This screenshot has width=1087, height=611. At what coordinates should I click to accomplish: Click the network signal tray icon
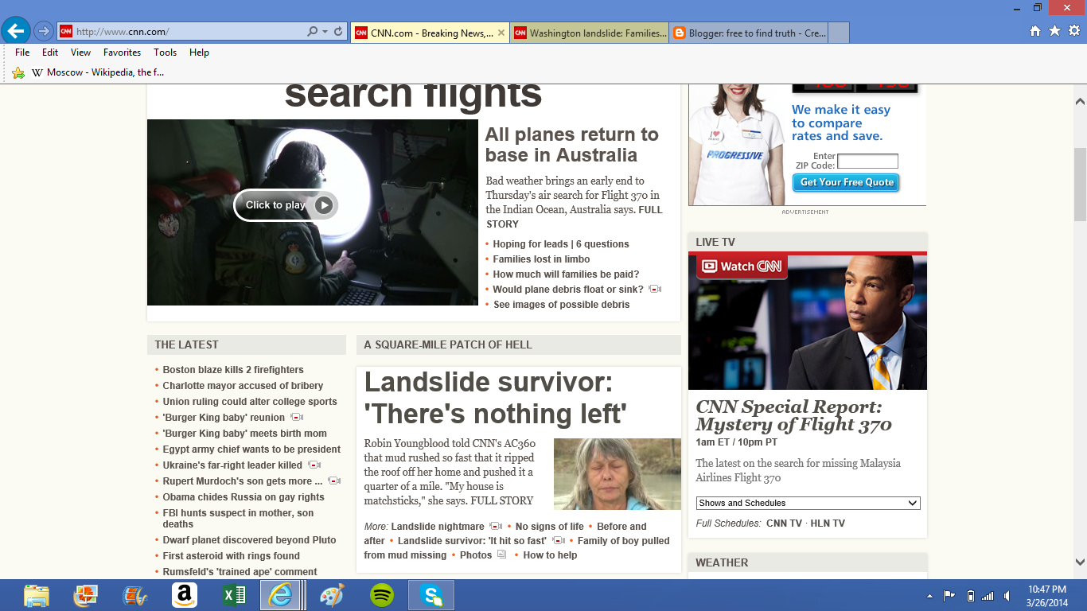tap(988, 596)
